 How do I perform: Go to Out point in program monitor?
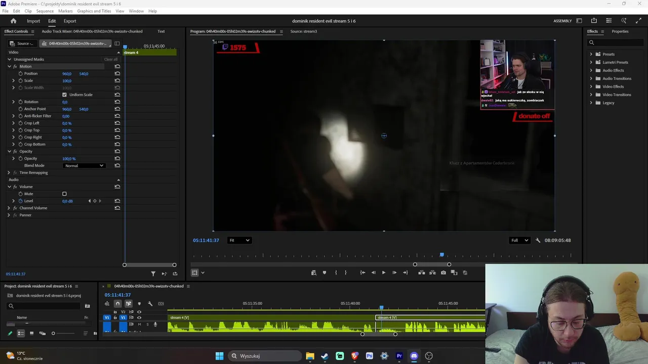point(405,272)
